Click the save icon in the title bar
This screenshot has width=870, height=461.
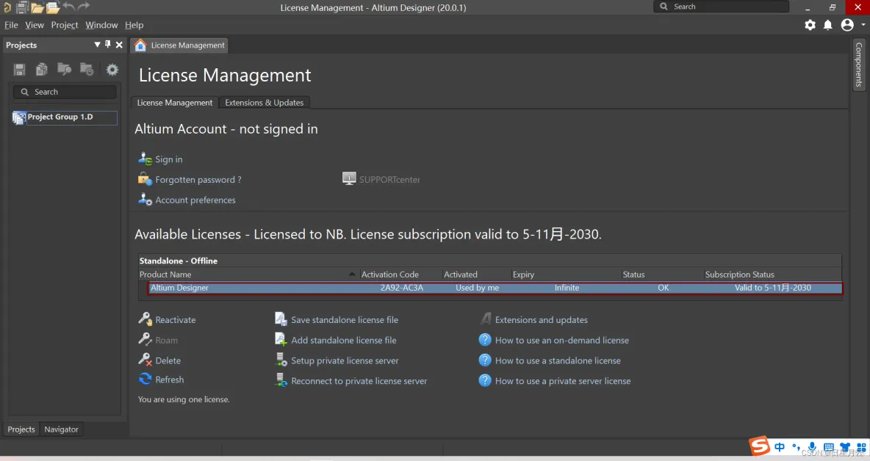tap(22, 7)
